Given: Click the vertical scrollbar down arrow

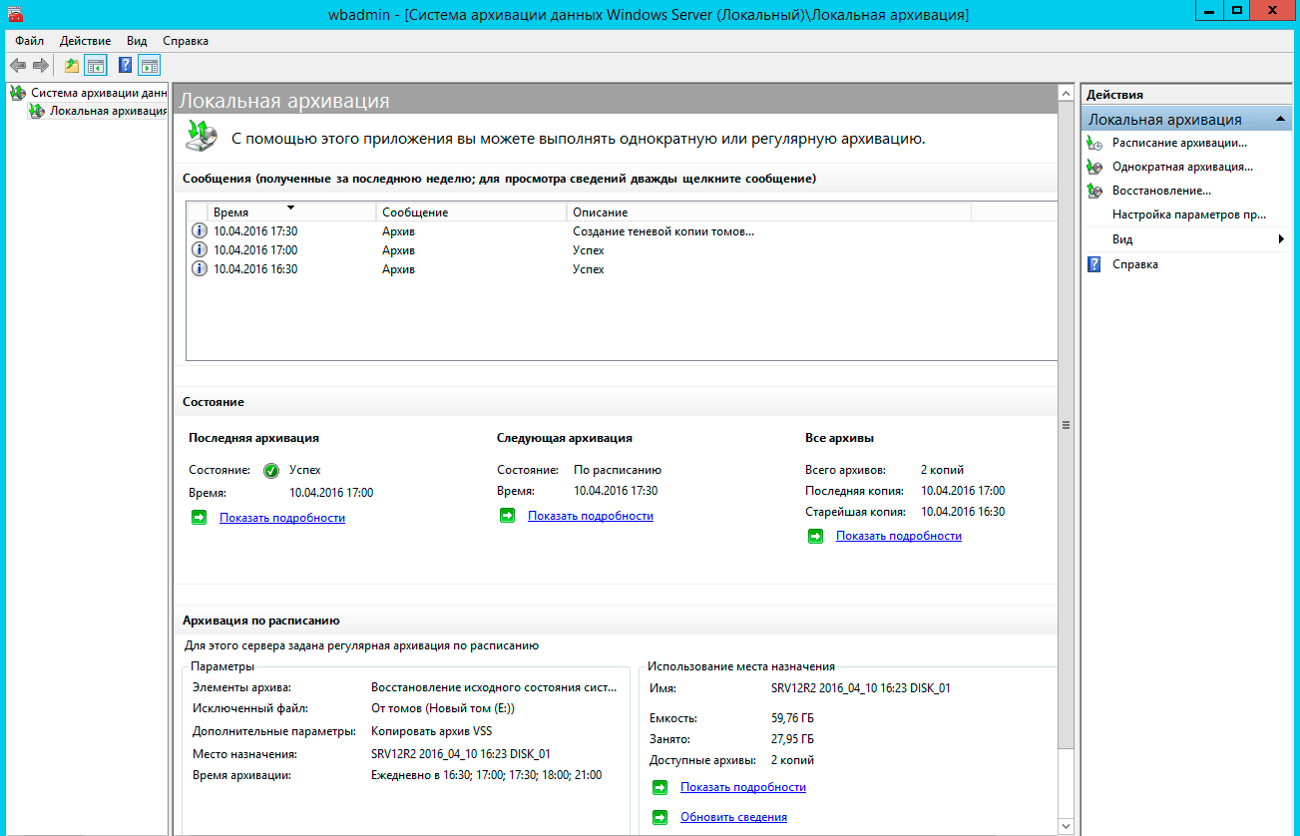Looking at the screenshot, I should tap(1066, 827).
